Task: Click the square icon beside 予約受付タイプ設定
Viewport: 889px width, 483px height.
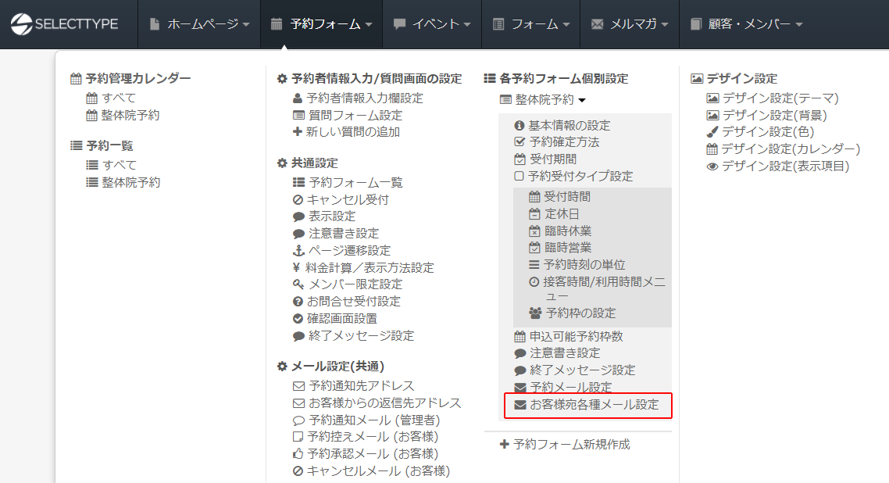Action: 519,176
